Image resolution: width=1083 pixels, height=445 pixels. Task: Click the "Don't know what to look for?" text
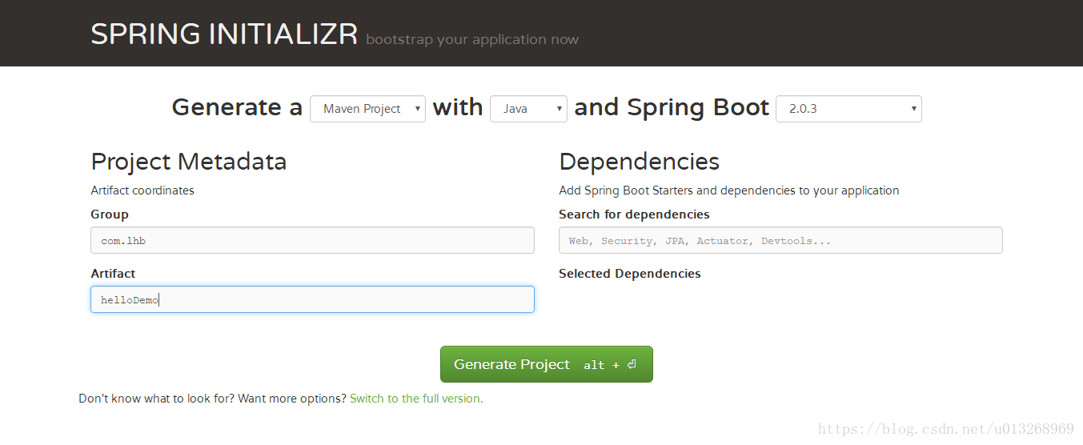[157, 399]
